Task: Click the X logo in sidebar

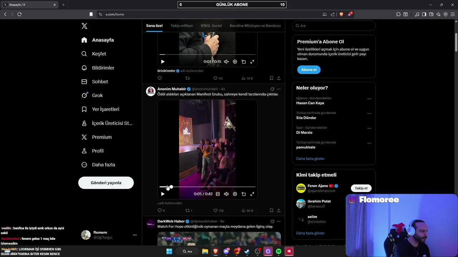Action: [x=84, y=26]
